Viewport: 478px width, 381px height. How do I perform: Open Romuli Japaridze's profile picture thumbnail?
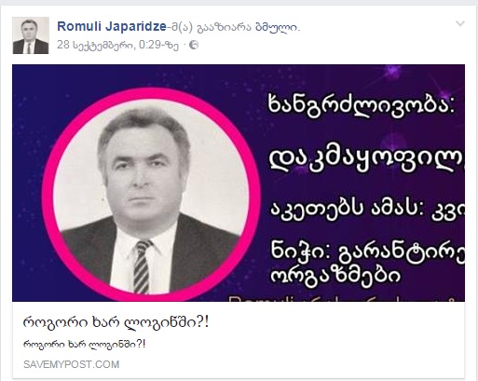click(x=31, y=35)
